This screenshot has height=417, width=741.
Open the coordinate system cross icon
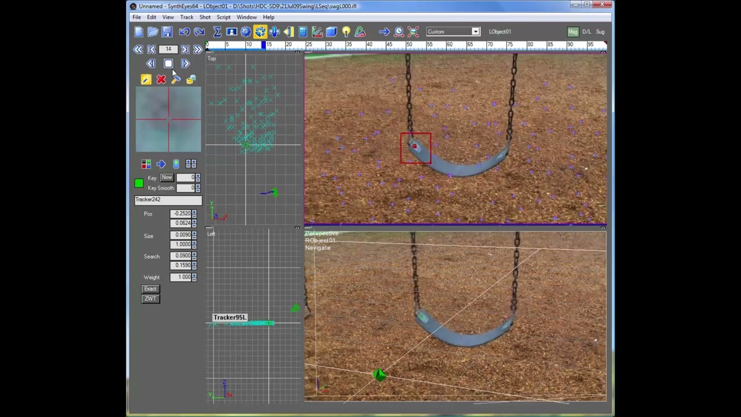point(274,32)
